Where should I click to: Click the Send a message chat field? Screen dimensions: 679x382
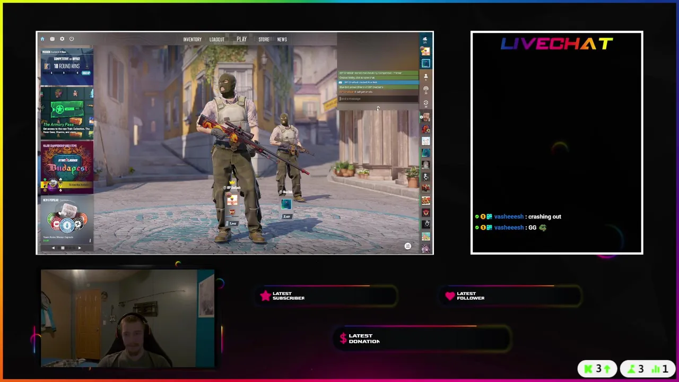[378, 99]
